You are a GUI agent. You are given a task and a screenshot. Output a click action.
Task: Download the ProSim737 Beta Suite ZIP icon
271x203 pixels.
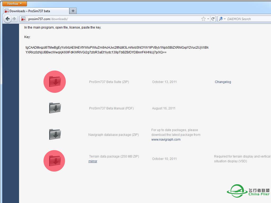point(55,82)
